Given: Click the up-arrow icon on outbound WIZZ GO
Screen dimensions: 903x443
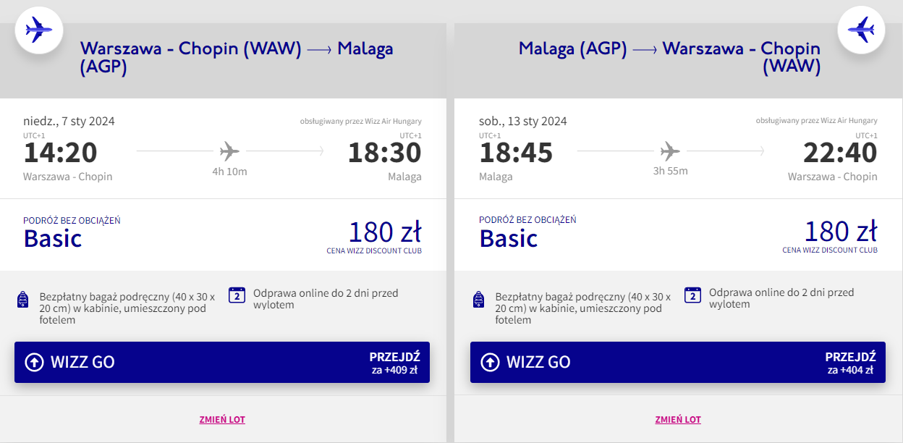Looking at the screenshot, I should (x=34, y=363).
